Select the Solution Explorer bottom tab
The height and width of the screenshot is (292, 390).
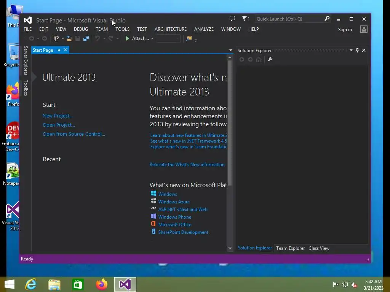click(x=255, y=248)
